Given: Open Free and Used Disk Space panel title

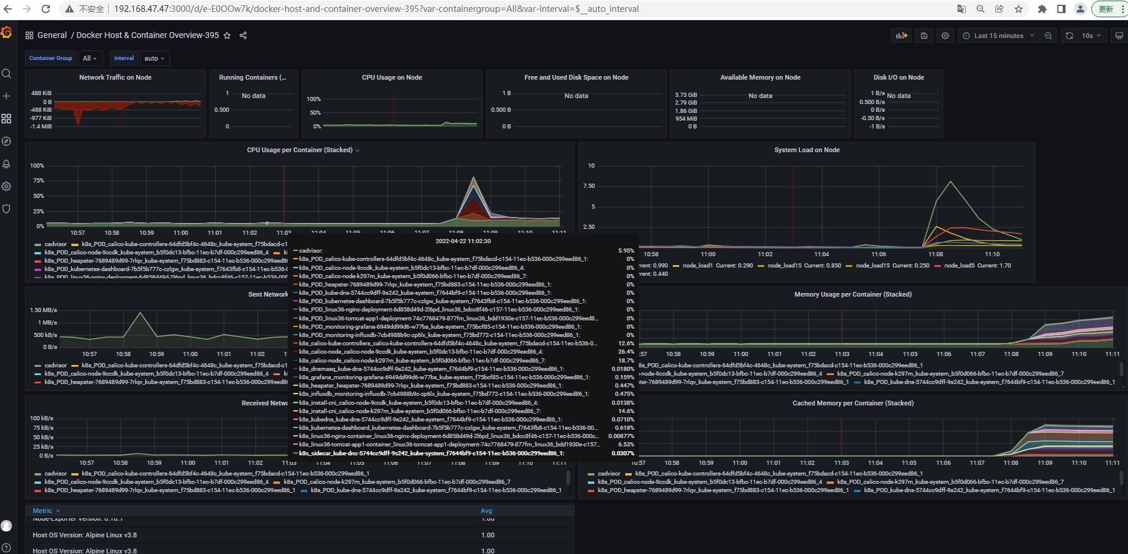Looking at the screenshot, I should (576, 78).
